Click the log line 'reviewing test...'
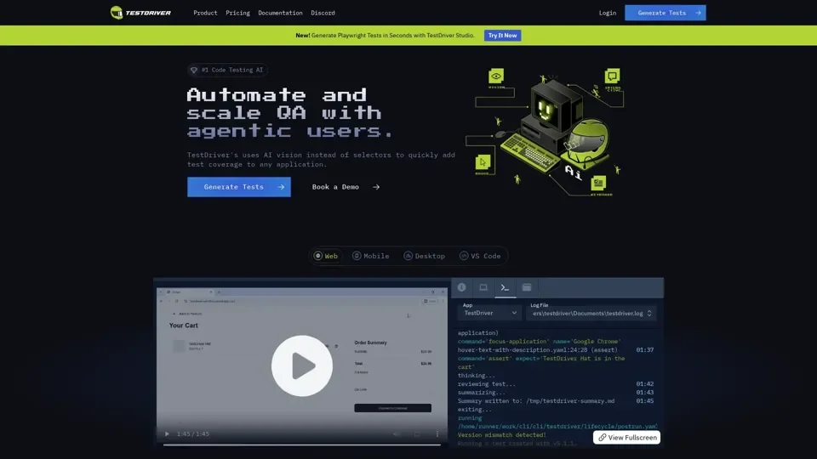 coord(487,384)
